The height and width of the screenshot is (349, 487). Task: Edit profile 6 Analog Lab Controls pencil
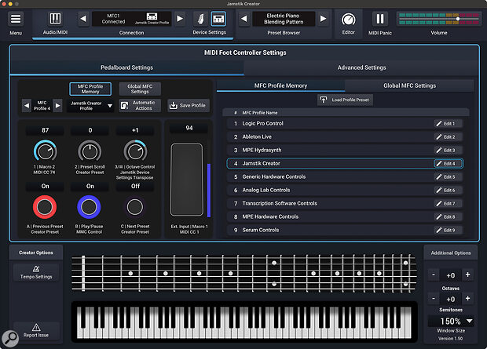(x=449, y=190)
